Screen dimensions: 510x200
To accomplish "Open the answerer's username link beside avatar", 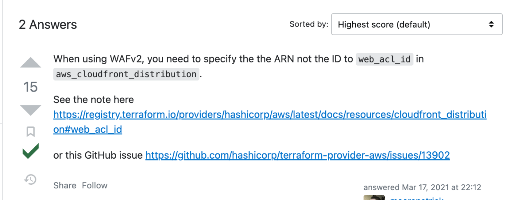I will [x=417, y=198].
